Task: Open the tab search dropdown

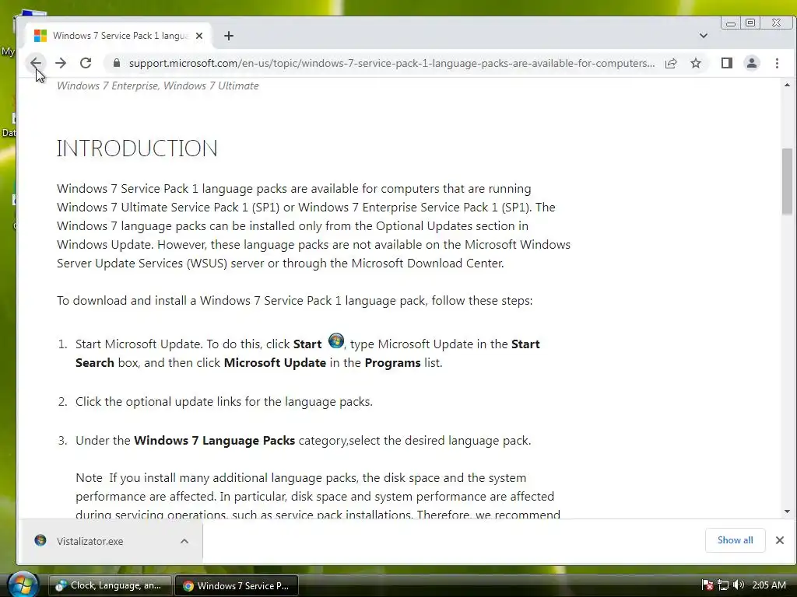Action: [x=704, y=36]
